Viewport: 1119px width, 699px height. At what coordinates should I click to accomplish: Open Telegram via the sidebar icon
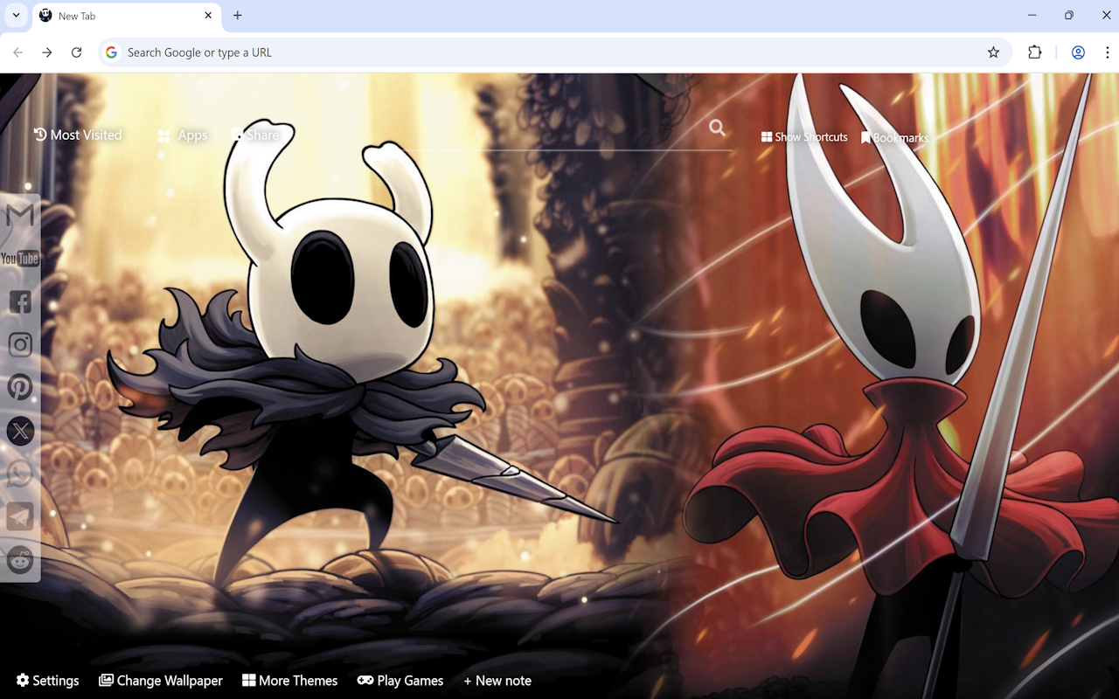tap(20, 516)
